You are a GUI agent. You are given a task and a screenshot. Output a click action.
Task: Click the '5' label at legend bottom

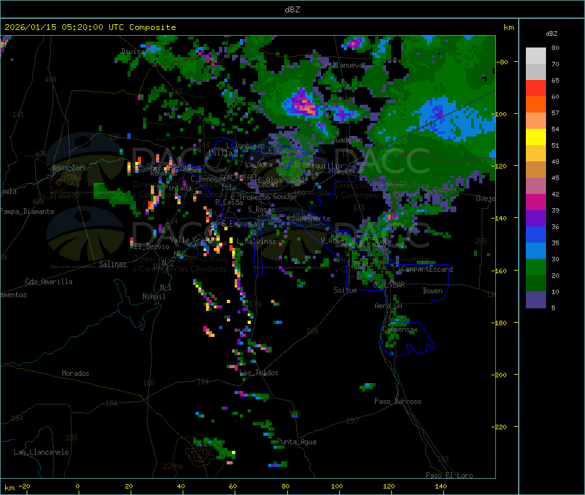(x=553, y=308)
